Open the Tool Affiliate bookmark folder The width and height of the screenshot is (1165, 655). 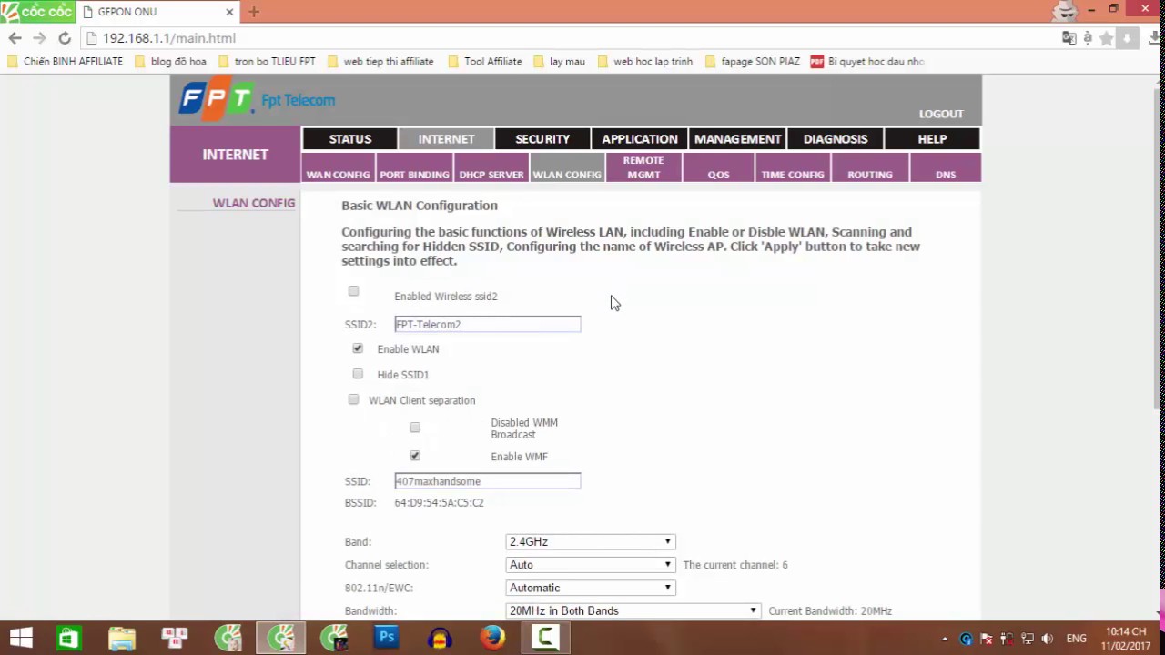(x=484, y=62)
